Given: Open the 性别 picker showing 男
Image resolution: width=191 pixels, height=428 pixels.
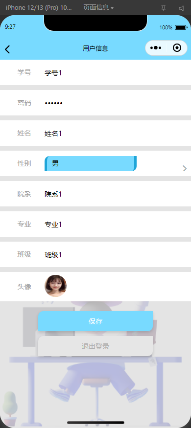Looking at the screenshot, I should tap(91, 163).
